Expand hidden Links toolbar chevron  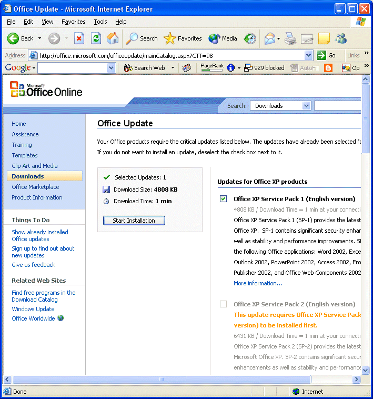pyautogui.click(x=366, y=53)
